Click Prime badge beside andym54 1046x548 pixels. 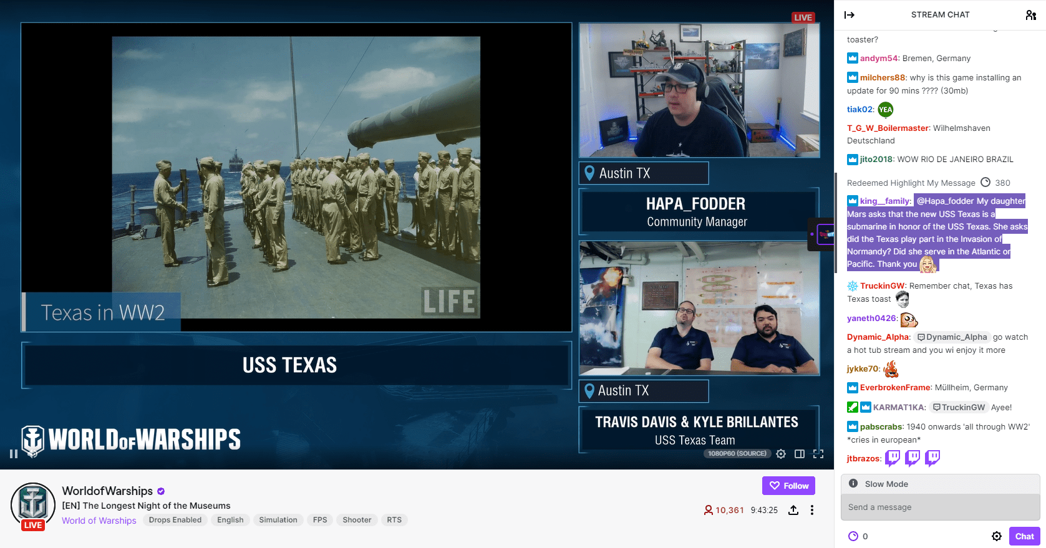pyautogui.click(x=853, y=59)
